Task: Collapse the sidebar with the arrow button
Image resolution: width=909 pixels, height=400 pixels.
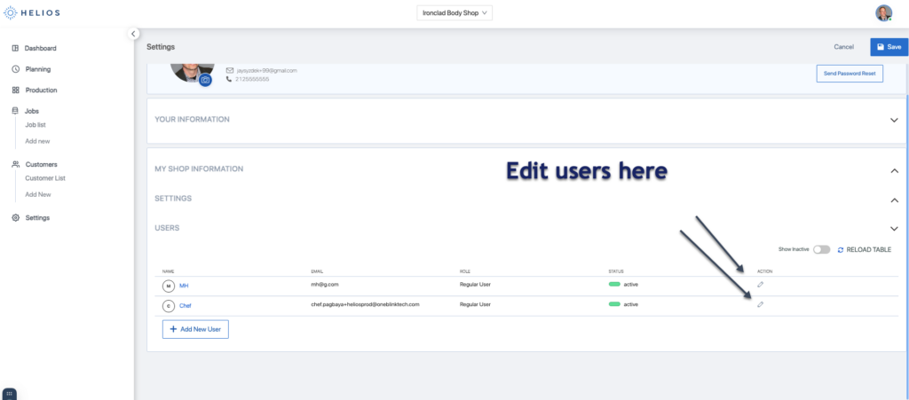Action: (x=133, y=34)
